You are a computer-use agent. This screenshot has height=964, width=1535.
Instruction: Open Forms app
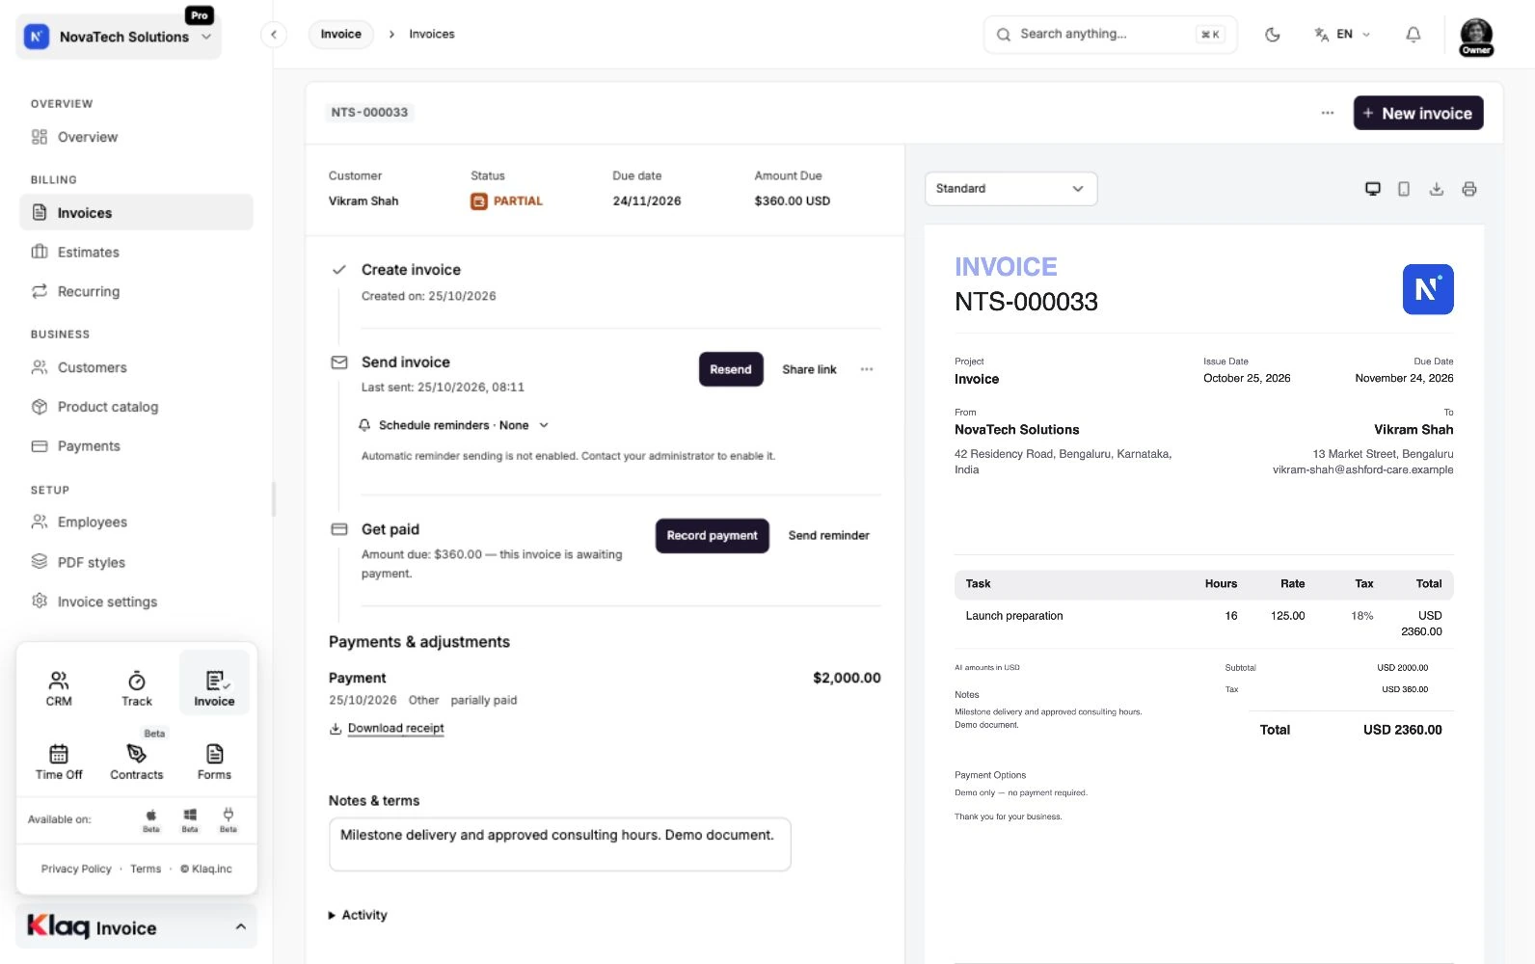pyautogui.click(x=214, y=762)
